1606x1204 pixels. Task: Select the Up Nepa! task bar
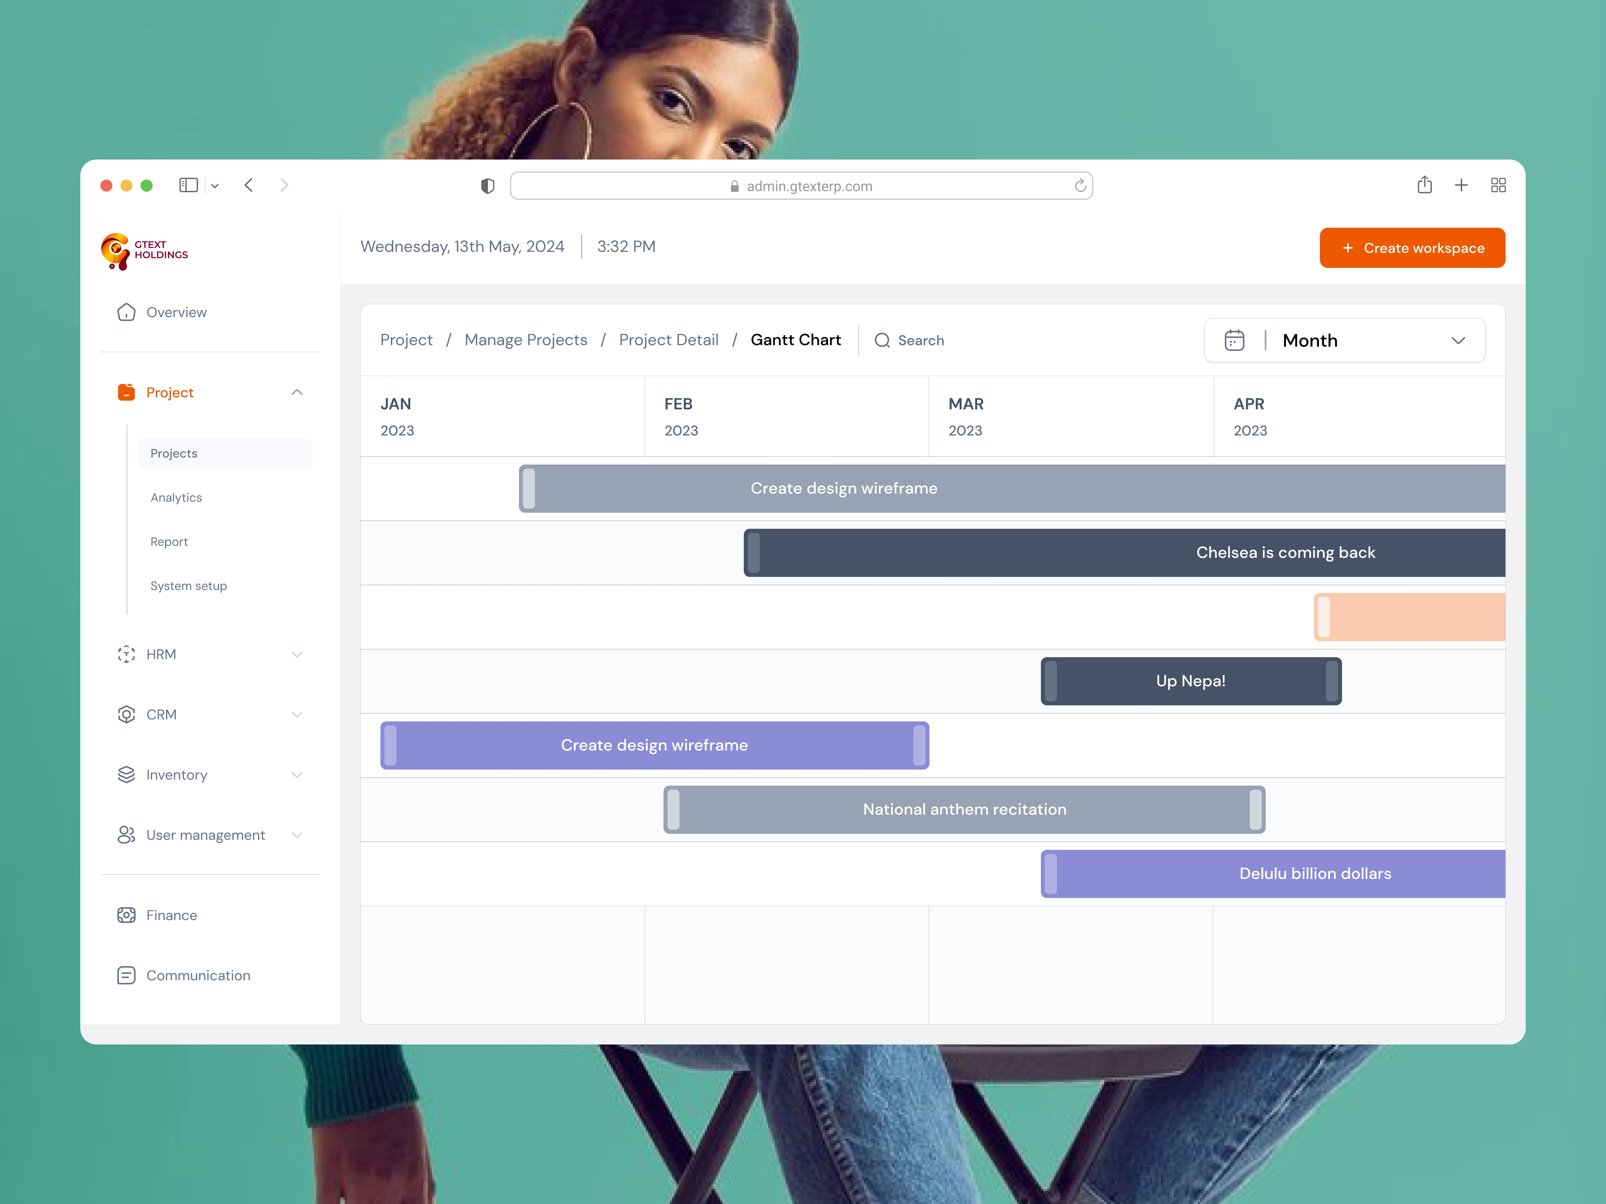coord(1191,682)
